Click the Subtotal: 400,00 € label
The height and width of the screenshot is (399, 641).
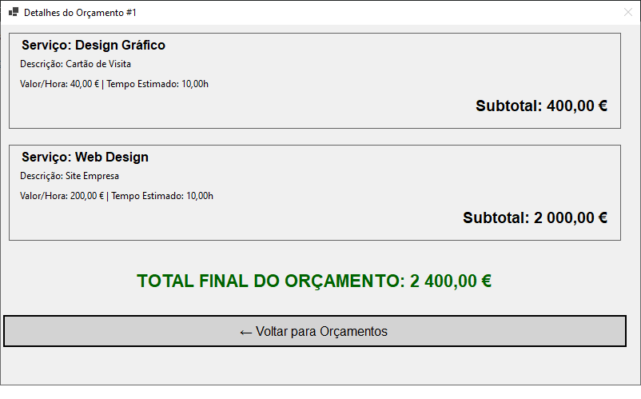541,106
